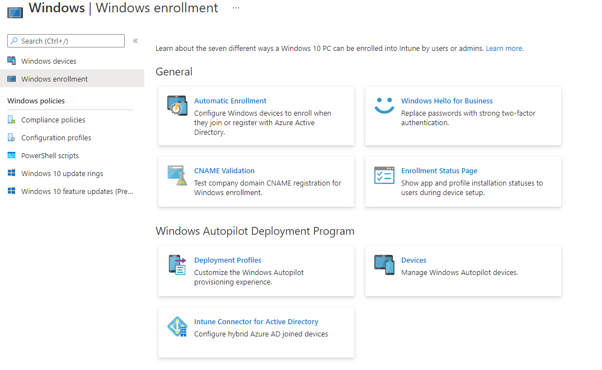Open Windows 10 feature updates (Preview)
This screenshot has width=602, height=370.
click(x=77, y=191)
